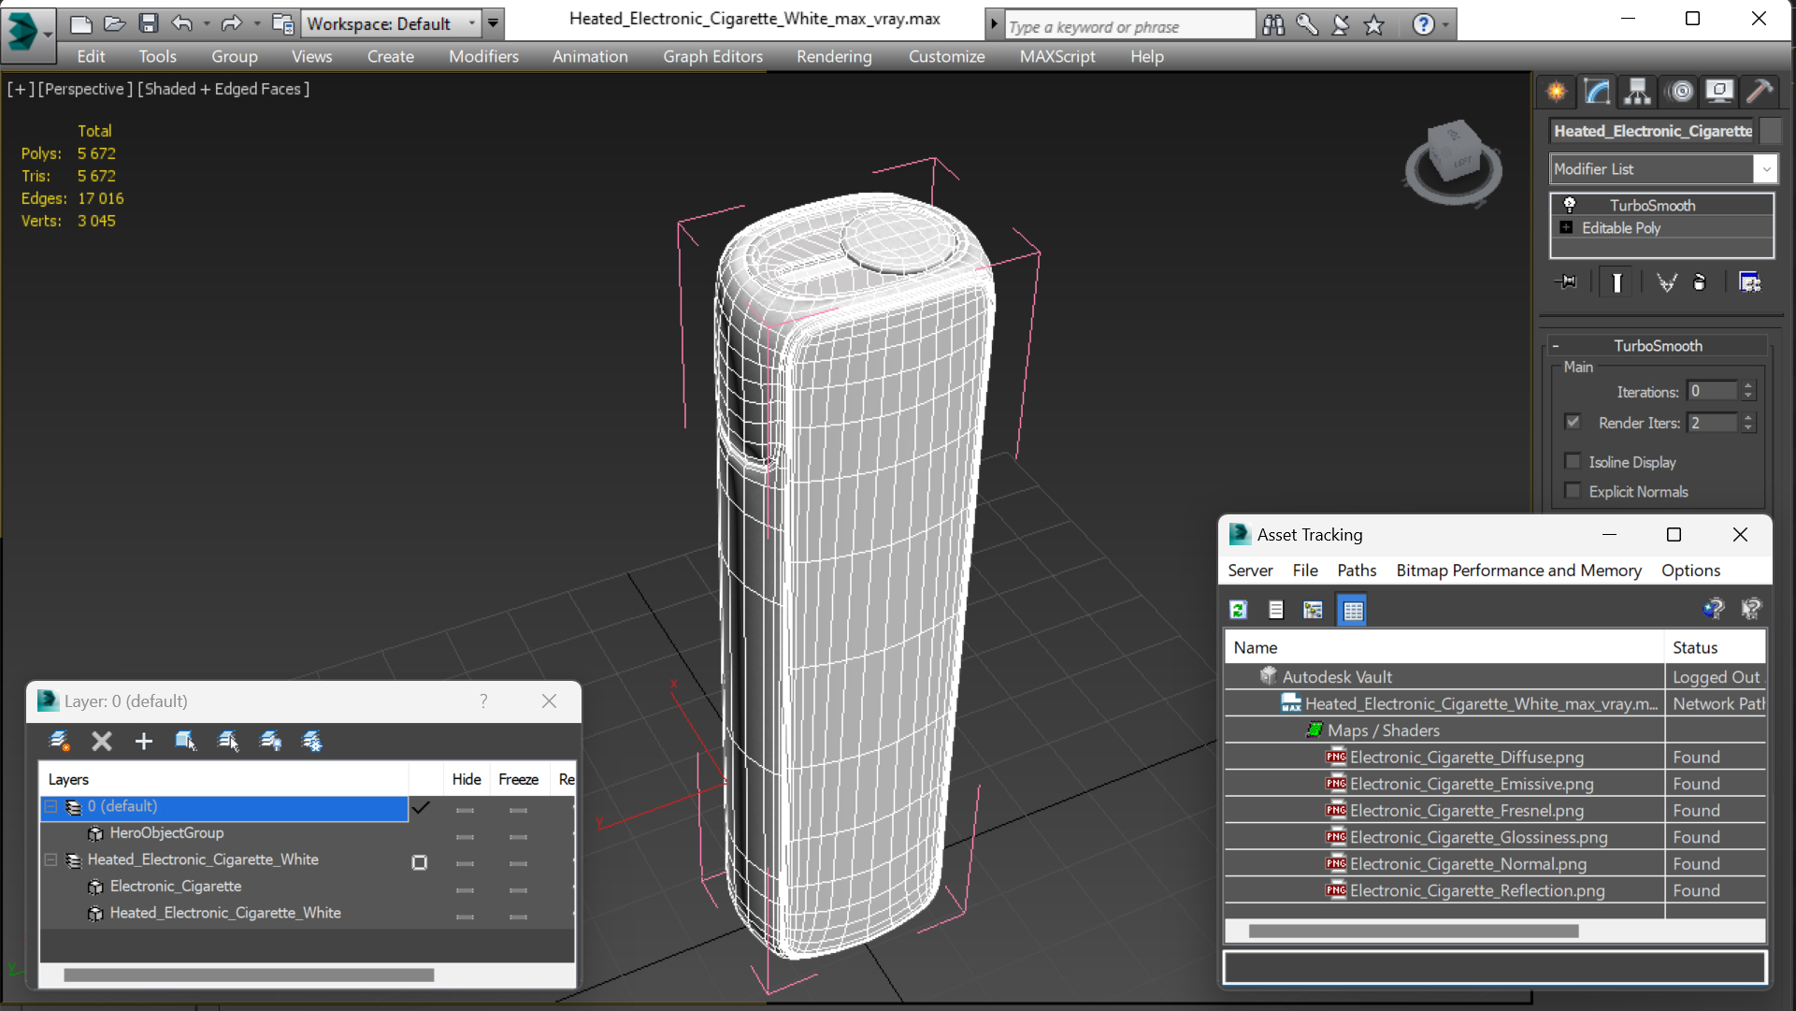Click Configure Modifier Sets icon
This screenshot has height=1011, width=1796.
pos(1750,282)
